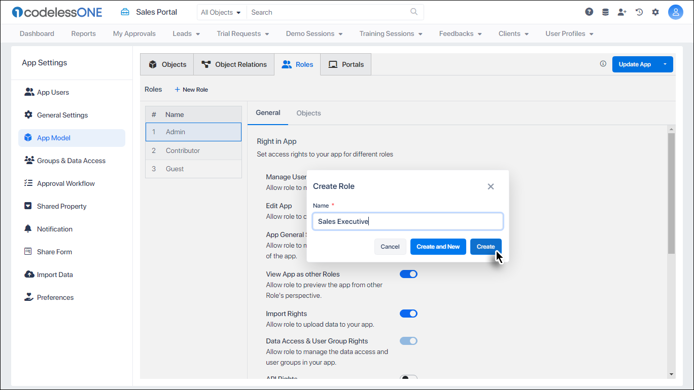Open the add user icon in the header

tap(622, 11)
